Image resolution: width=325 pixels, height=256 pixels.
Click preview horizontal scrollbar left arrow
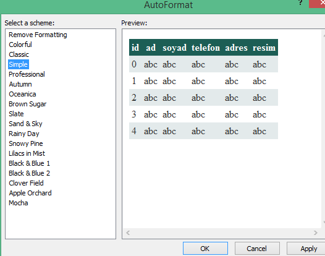click(x=128, y=233)
